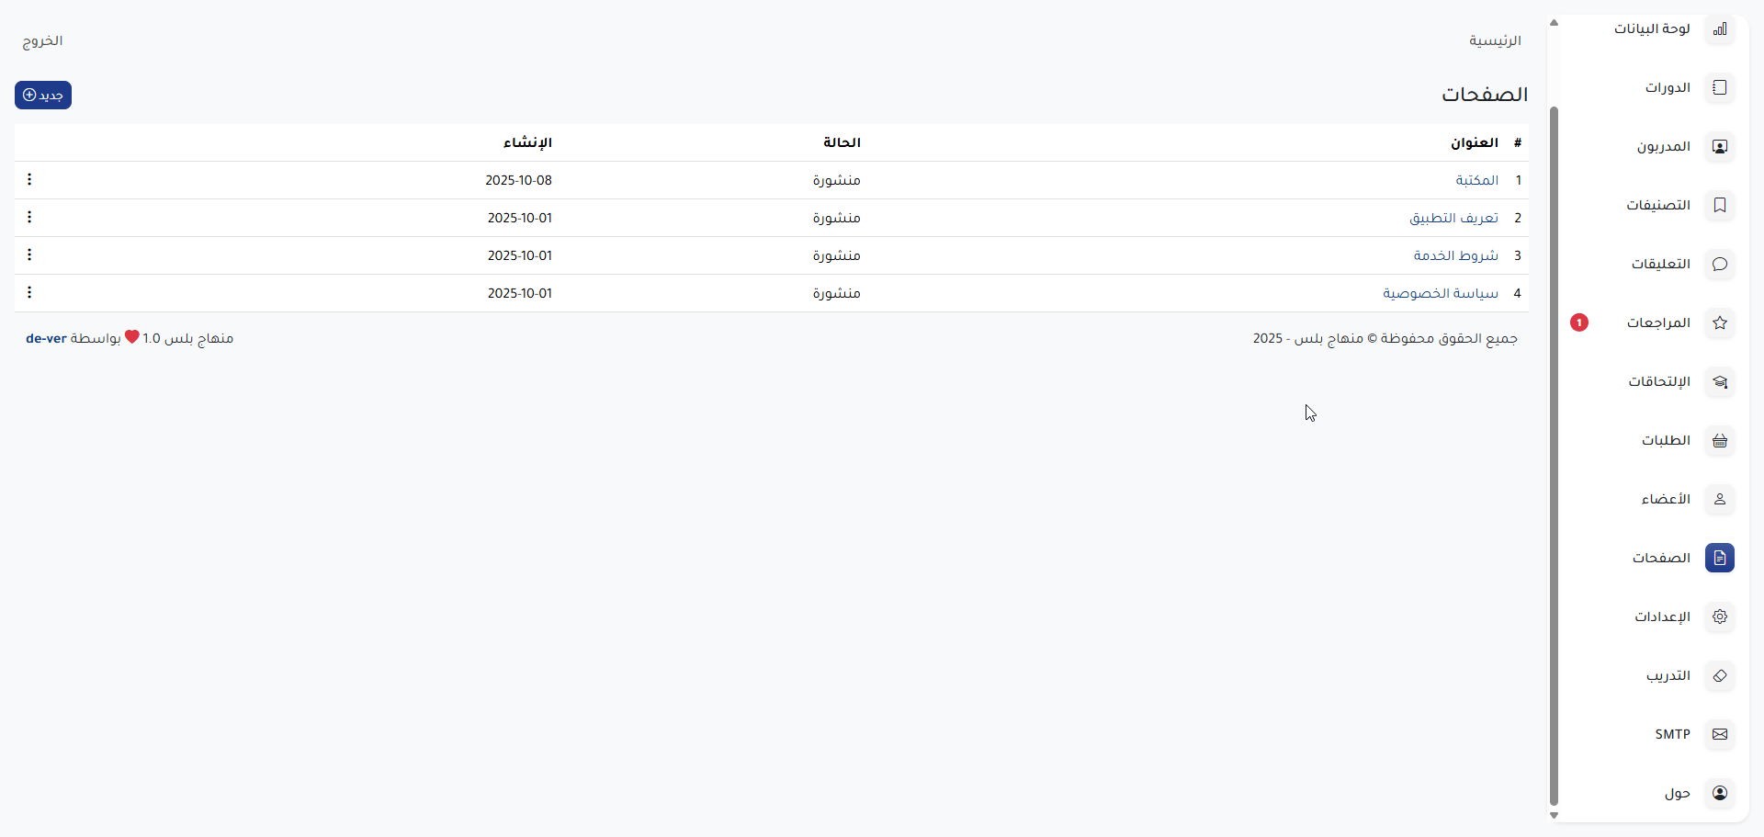This screenshot has width=1764, height=837.
Task: Open the dashboard chart icon in sidebar
Action: [x=1719, y=29]
